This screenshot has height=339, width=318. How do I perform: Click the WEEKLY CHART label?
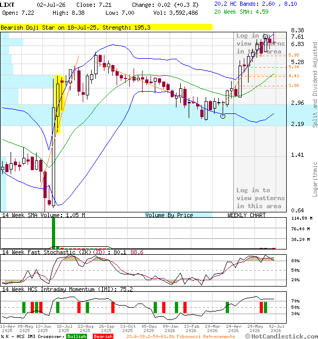(246, 215)
